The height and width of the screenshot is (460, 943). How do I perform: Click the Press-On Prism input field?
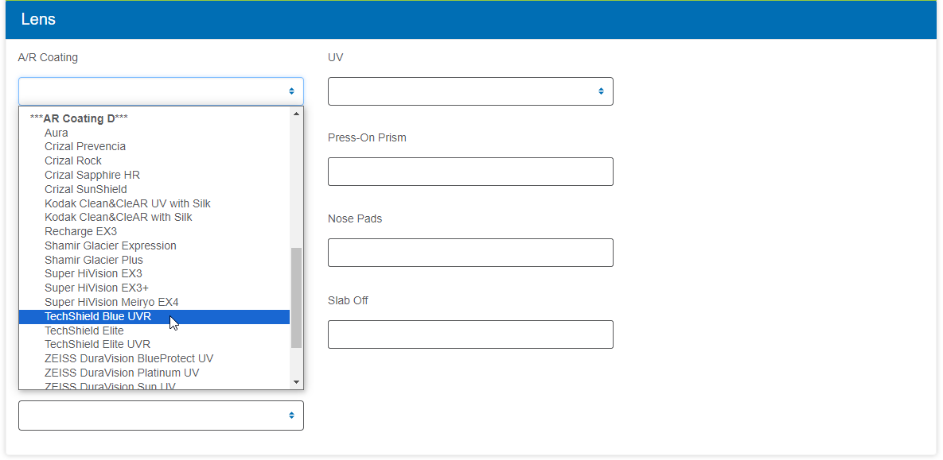[x=470, y=172]
